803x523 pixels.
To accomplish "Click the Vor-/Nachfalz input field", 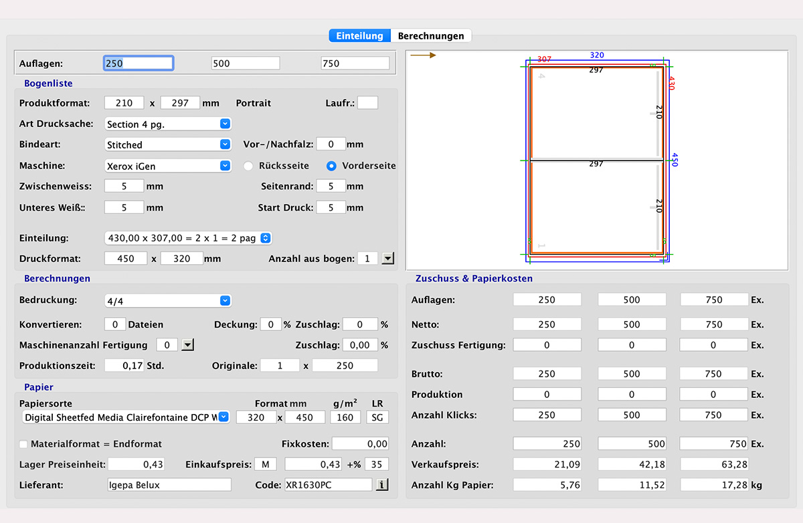I will (x=331, y=144).
